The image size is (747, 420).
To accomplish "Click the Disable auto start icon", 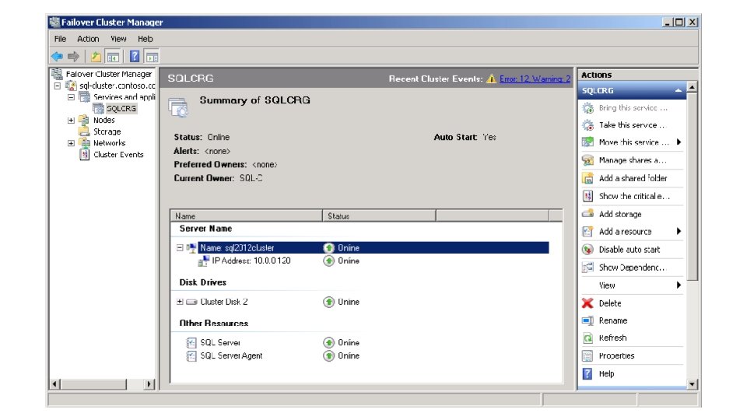I will coord(588,250).
